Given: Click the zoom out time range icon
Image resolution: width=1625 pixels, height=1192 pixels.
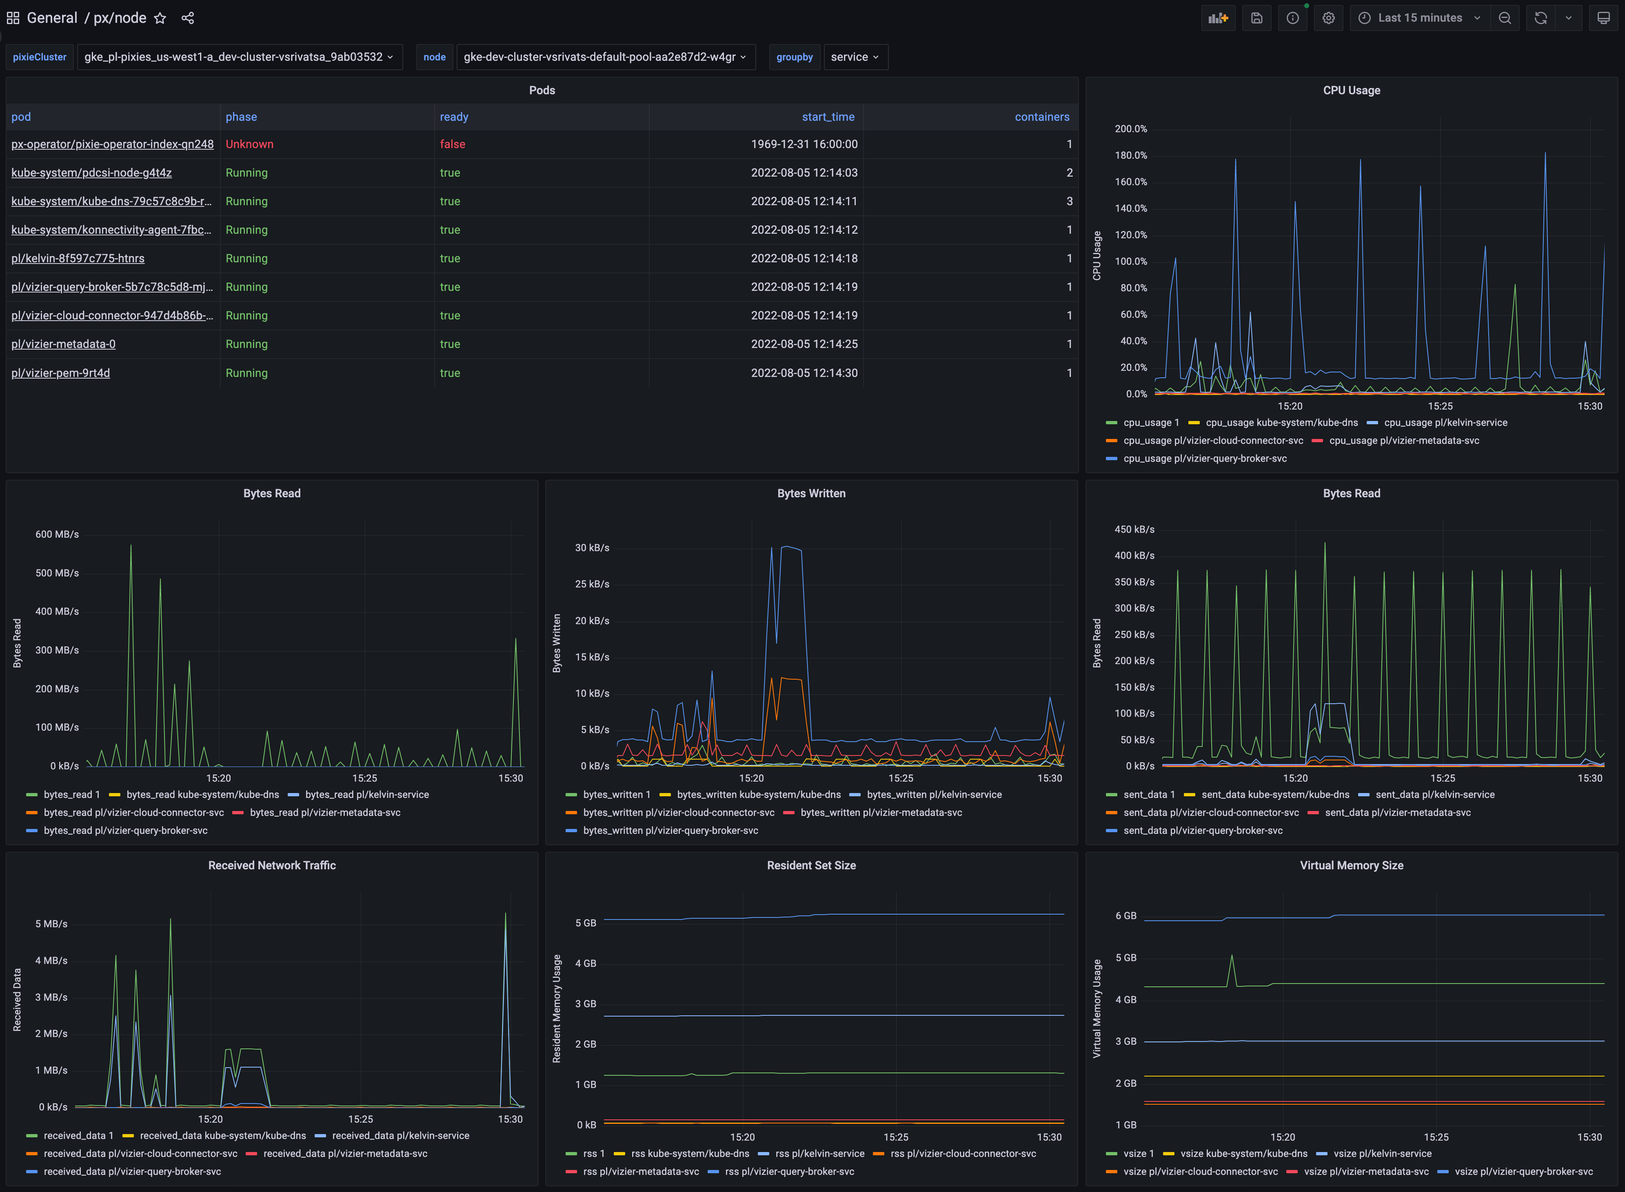Looking at the screenshot, I should (x=1505, y=18).
